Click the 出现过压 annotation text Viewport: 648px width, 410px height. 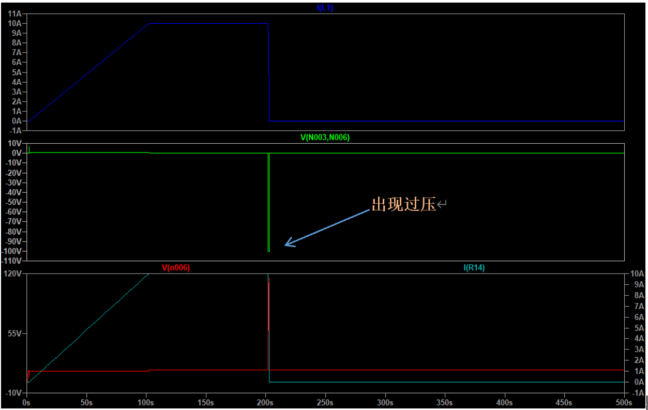tap(404, 204)
